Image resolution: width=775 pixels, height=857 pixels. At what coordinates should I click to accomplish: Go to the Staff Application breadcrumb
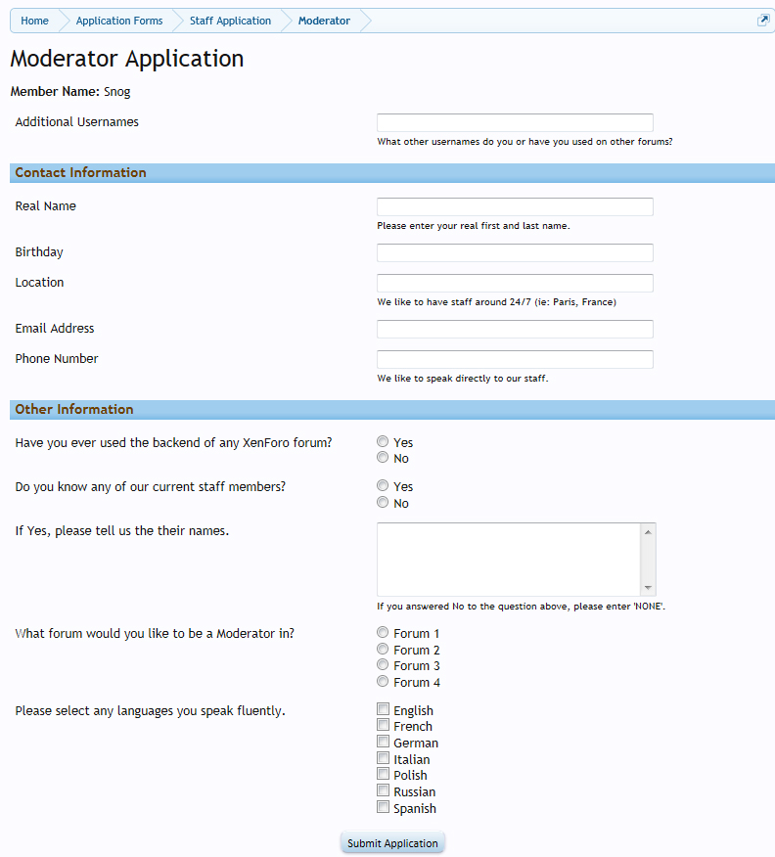click(x=230, y=20)
